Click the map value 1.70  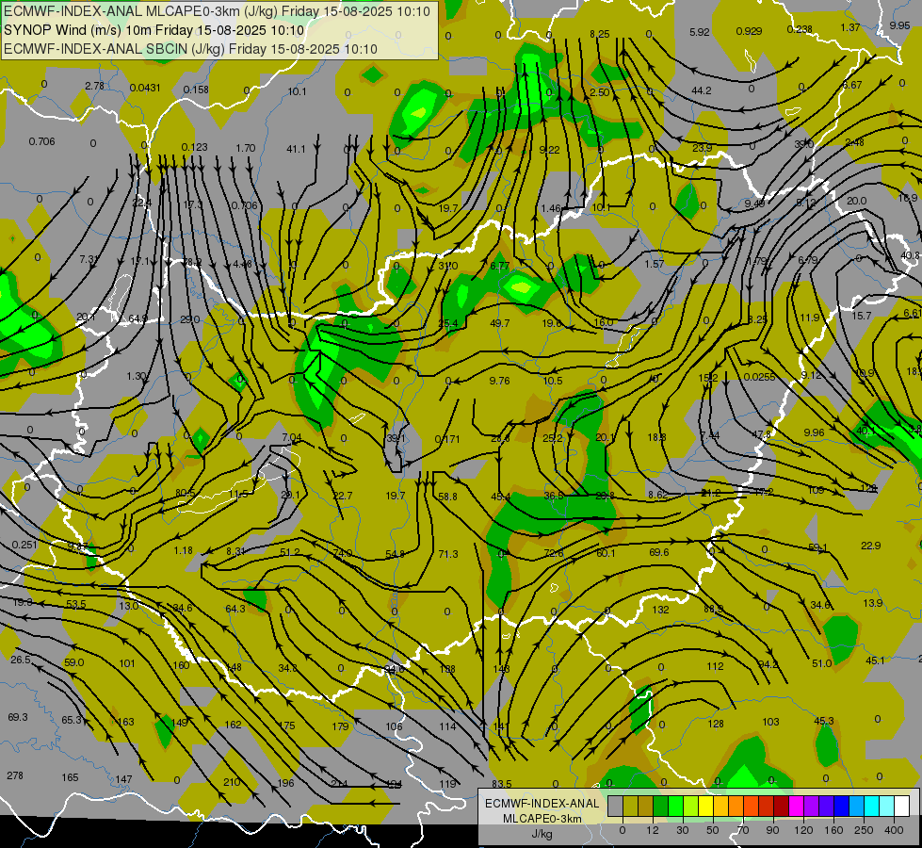[x=245, y=148]
